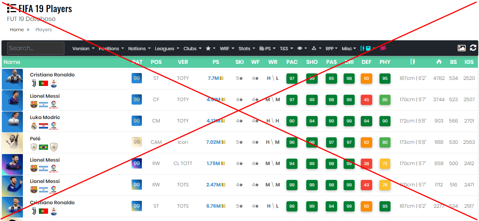Open Luka Modric player page
This screenshot has width=479, height=221.
(x=45, y=117)
